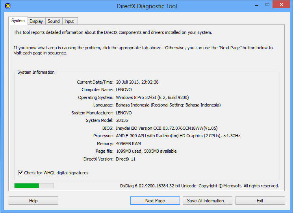Click the date value '20 Juli 2013, 23:02:38'
Image resolution: width=293 pixels, height=213 pixels.
click(x=137, y=82)
